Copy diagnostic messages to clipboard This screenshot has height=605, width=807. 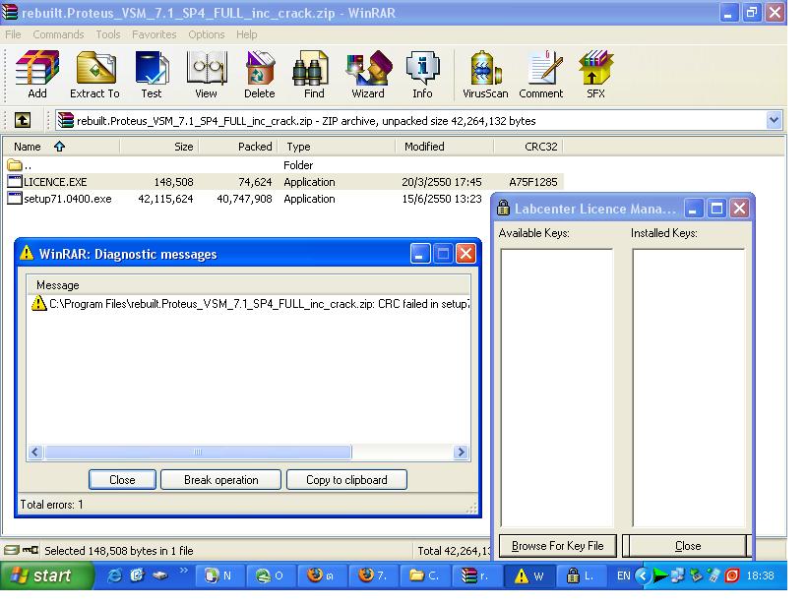[x=346, y=480]
